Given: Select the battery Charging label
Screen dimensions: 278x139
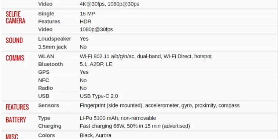Looking at the screenshot, I should click(50, 126).
